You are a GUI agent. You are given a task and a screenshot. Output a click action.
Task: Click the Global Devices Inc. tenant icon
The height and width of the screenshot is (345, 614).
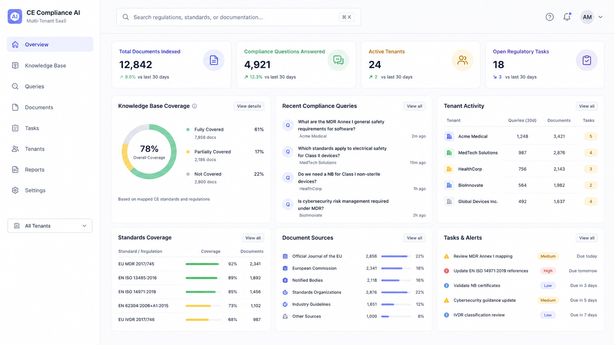(x=449, y=201)
